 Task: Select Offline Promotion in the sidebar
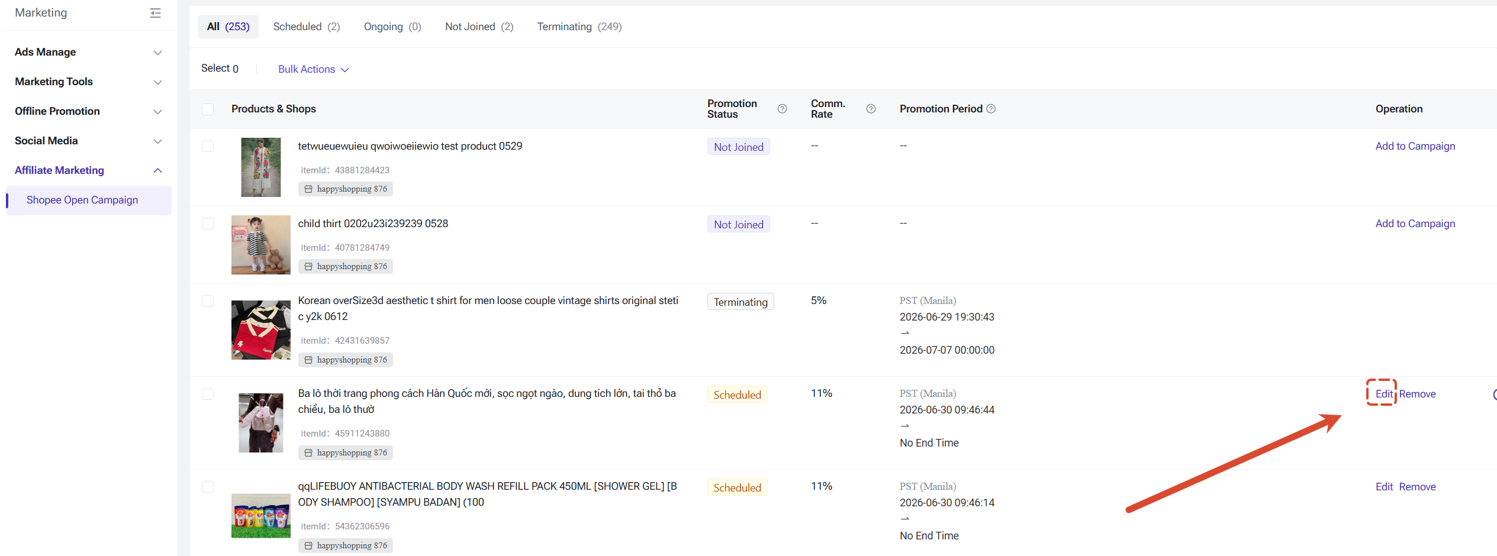(x=57, y=111)
